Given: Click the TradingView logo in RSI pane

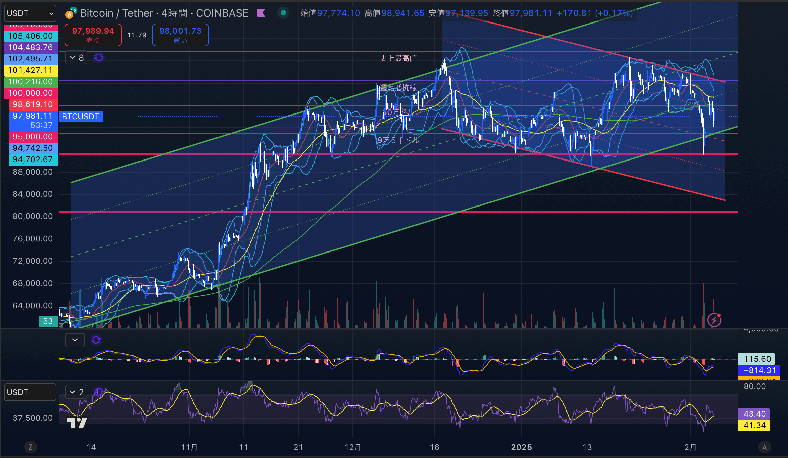Looking at the screenshot, I should (x=77, y=422).
